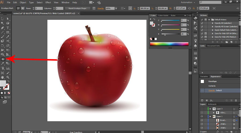241x133 pixels.
Task: Click Play in the Actions panel
Action: pos(222,42)
